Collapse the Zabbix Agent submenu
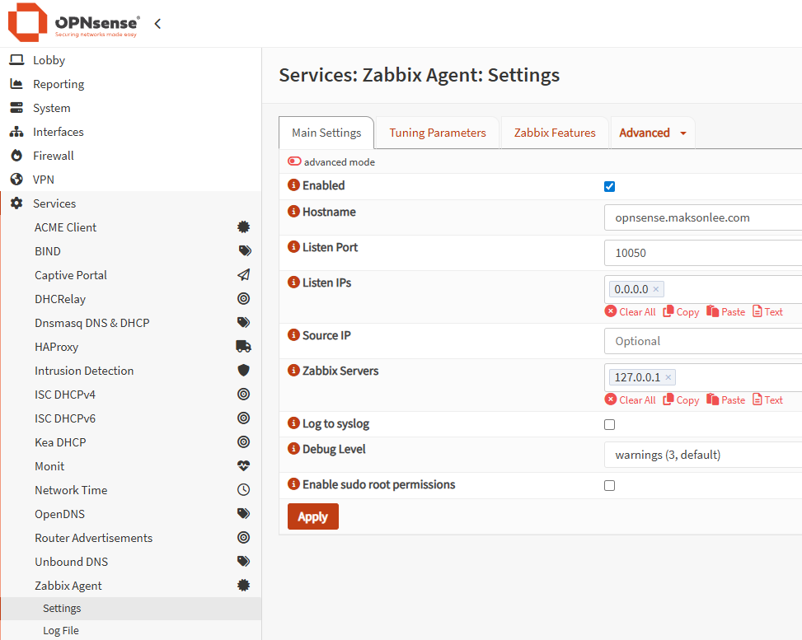The width and height of the screenshot is (802, 640). click(x=130, y=586)
